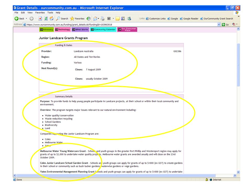
Task: Open the View menu
Action: pyautogui.click(x=30, y=13)
